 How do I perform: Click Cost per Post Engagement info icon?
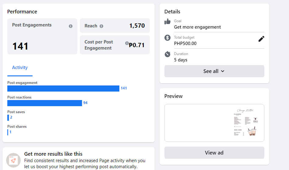(127, 43)
